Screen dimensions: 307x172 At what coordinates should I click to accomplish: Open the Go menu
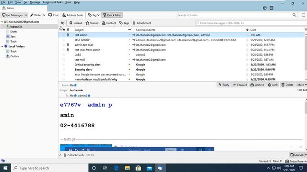(25, 2)
